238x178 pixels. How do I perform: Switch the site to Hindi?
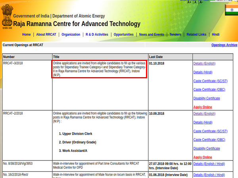pyautogui.click(x=215, y=34)
